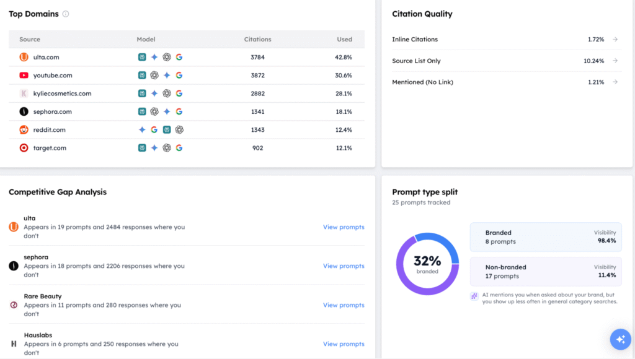Click the 10.24% Source List Only value

(593, 61)
